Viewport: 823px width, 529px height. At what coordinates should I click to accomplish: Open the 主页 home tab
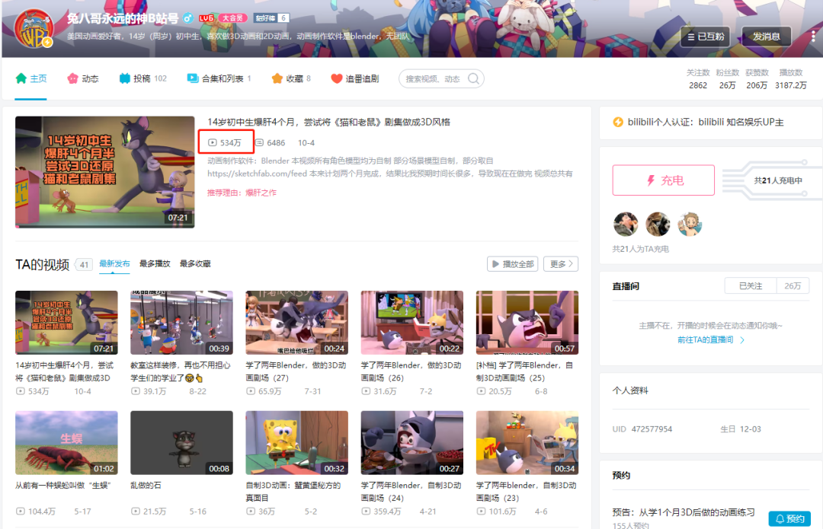[31, 78]
